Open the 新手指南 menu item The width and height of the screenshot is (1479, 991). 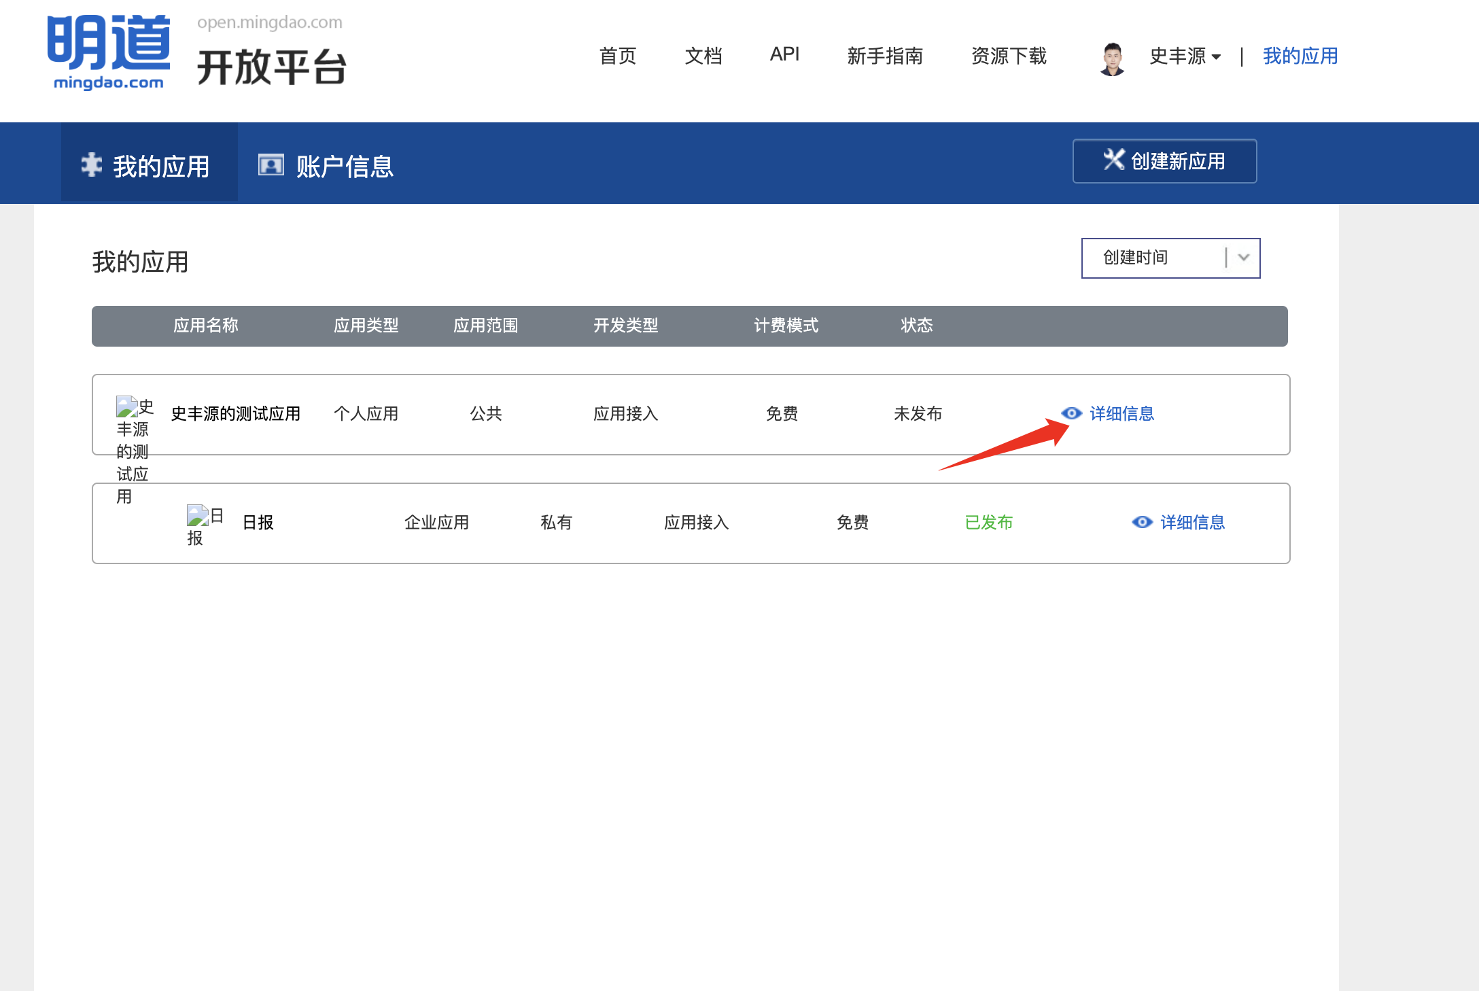point(884,56)
